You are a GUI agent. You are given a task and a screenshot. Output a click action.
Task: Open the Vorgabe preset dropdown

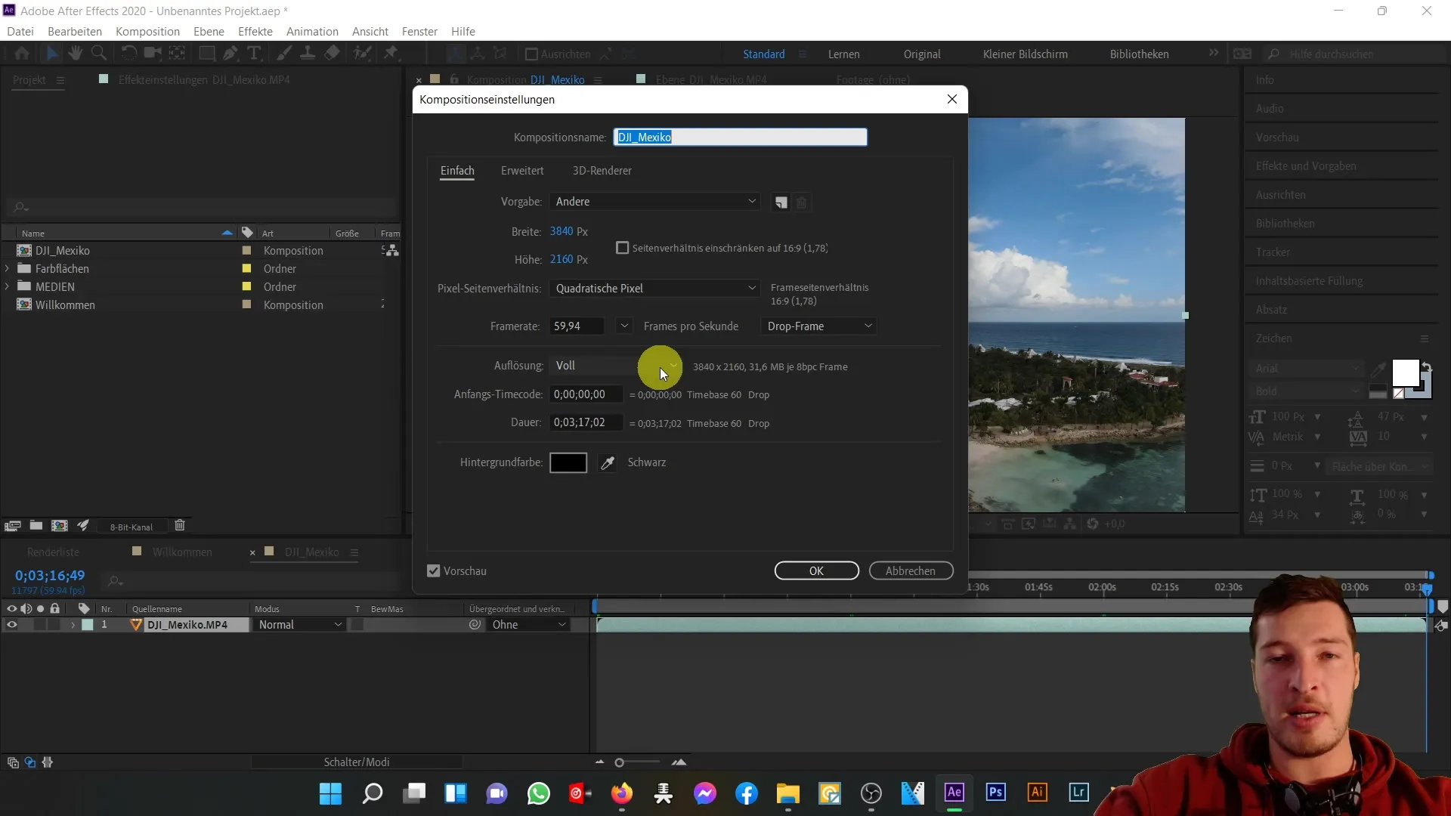[x=654, y=202]
